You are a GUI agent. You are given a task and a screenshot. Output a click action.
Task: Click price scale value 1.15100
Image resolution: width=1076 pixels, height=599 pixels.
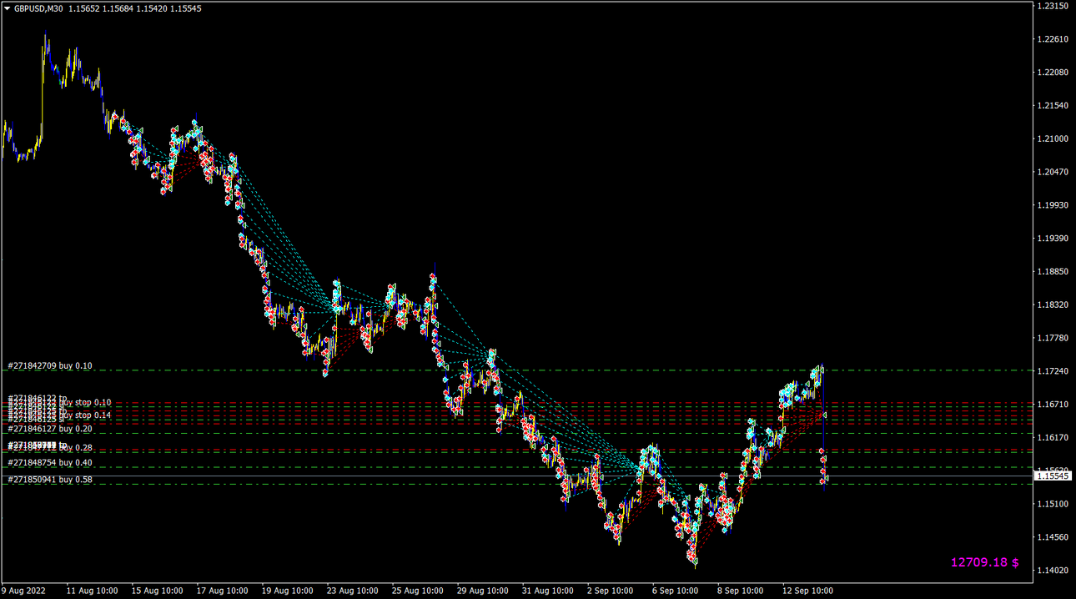coord(1052,504)
